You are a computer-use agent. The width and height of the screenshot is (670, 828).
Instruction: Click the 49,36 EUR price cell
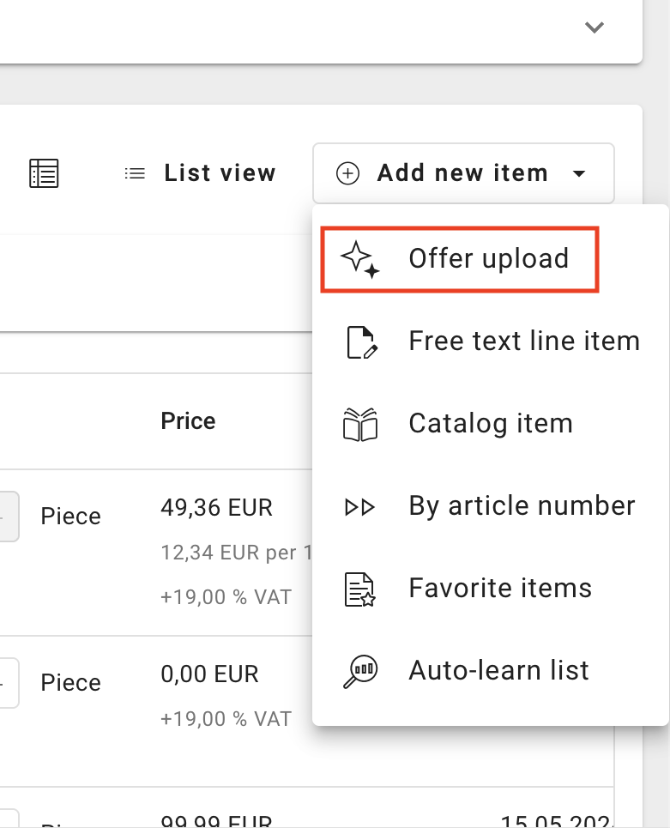tap(216, 508)
